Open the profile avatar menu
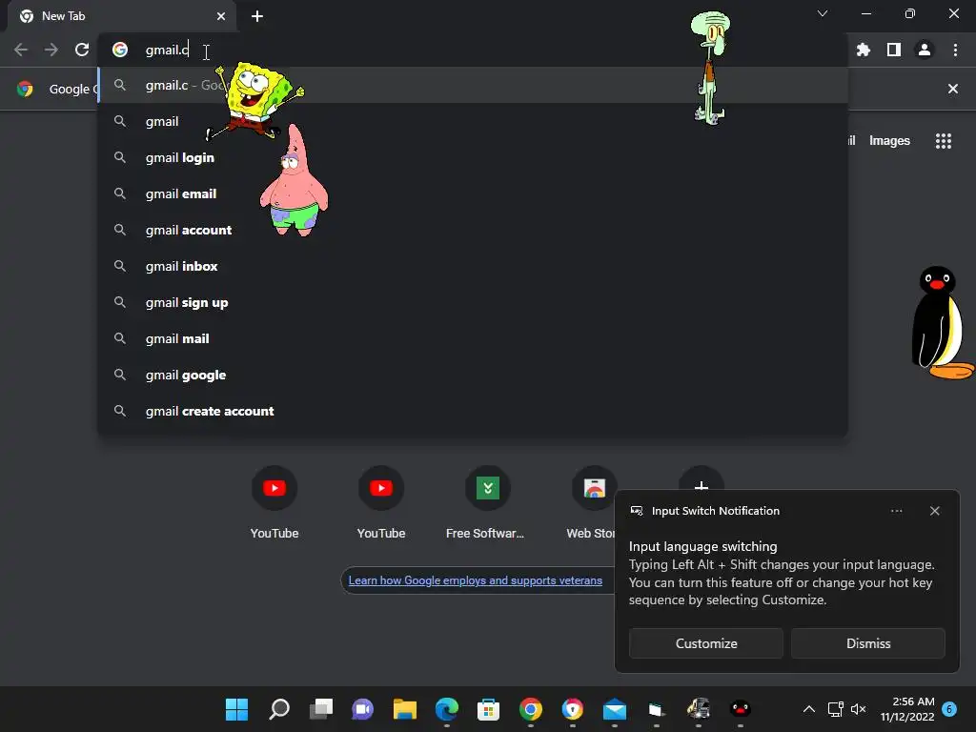This screenshot has width=976, height=732. click(x=925, y=50)
